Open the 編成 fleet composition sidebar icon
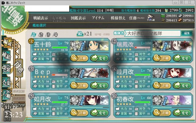This screenshot has width=196, height=123. (x=7, y=43)
